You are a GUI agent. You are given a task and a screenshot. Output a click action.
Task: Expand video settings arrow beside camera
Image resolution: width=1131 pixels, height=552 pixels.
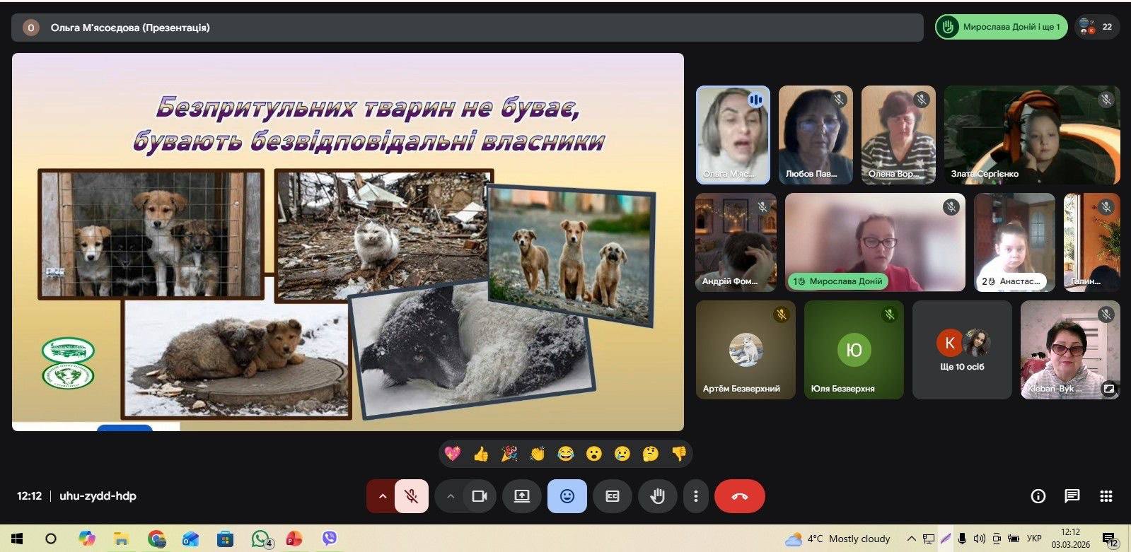tap(451, 496)
